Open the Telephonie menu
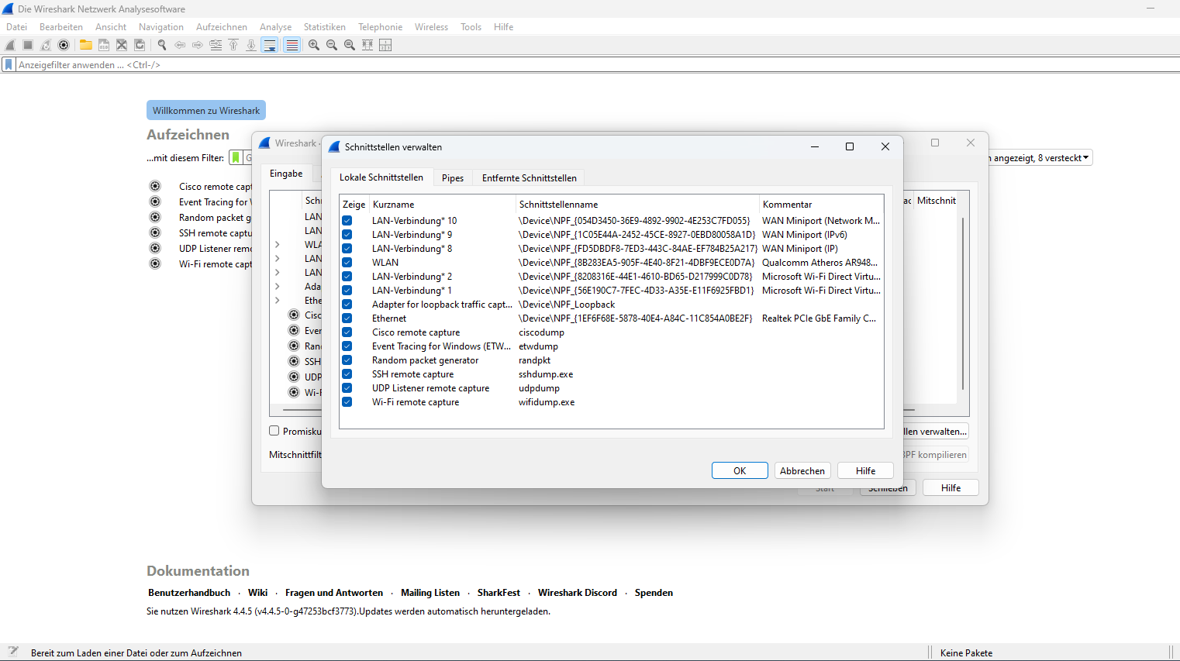Image resolution: width=1180 pixels, height=661 pixels. (381, 26)
